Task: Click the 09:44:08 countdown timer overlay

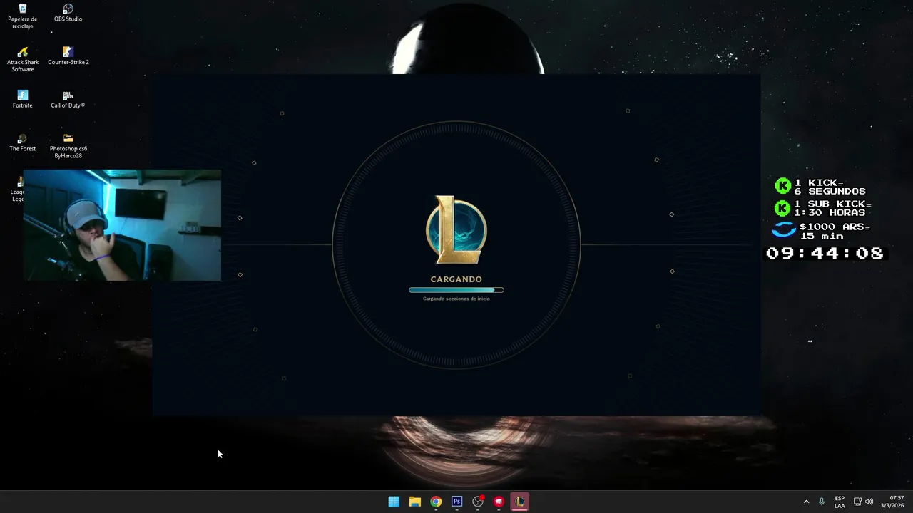Action: [825, 253]
